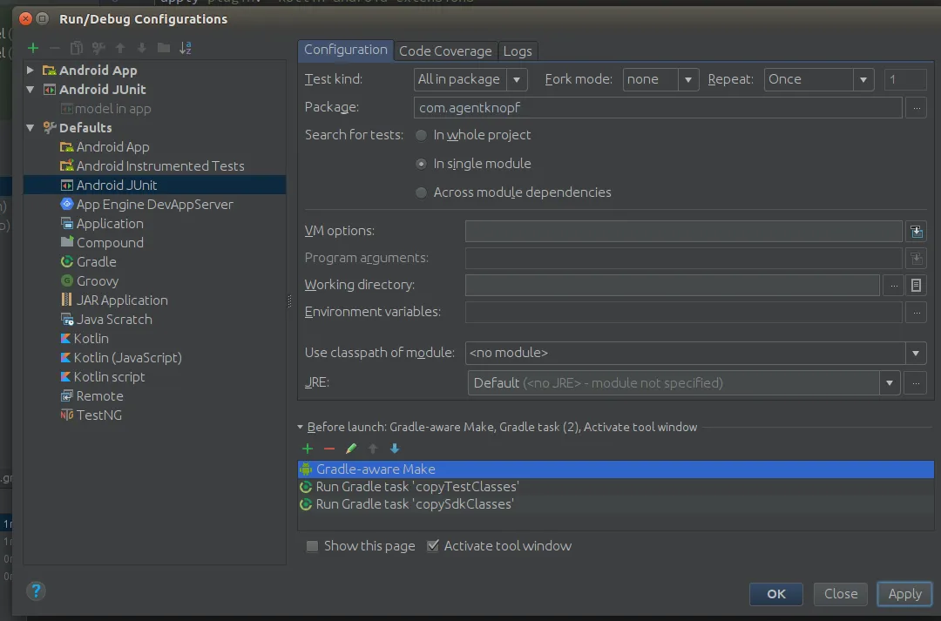The image size is (941, 621).
Task: Expand VM options field editor
Action: pyautogui.click(x=916, y=231)
